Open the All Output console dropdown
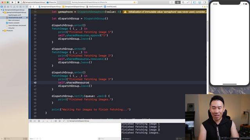This screenshot has height=140, width=250. [127, 139]
